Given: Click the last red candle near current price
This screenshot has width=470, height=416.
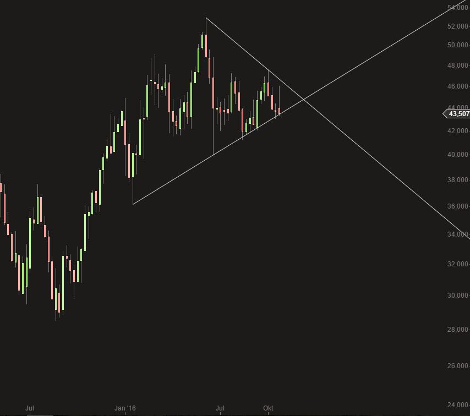Looking at the screenshot, I should tap(280, 111).
